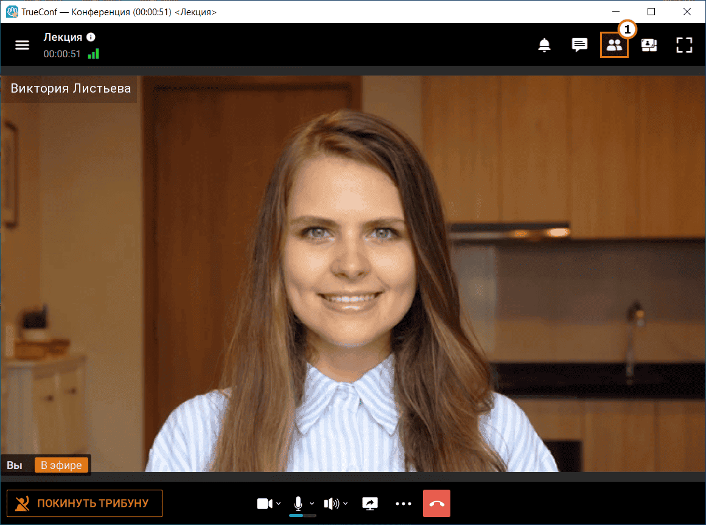Open the conference chat panel
706x525 pixels.
click(x=579, y=45)
